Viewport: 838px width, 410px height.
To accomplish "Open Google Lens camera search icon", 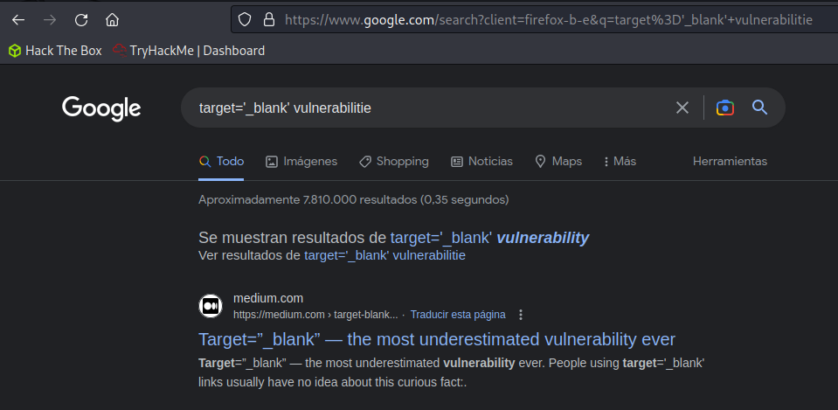I will pos(724,108).
